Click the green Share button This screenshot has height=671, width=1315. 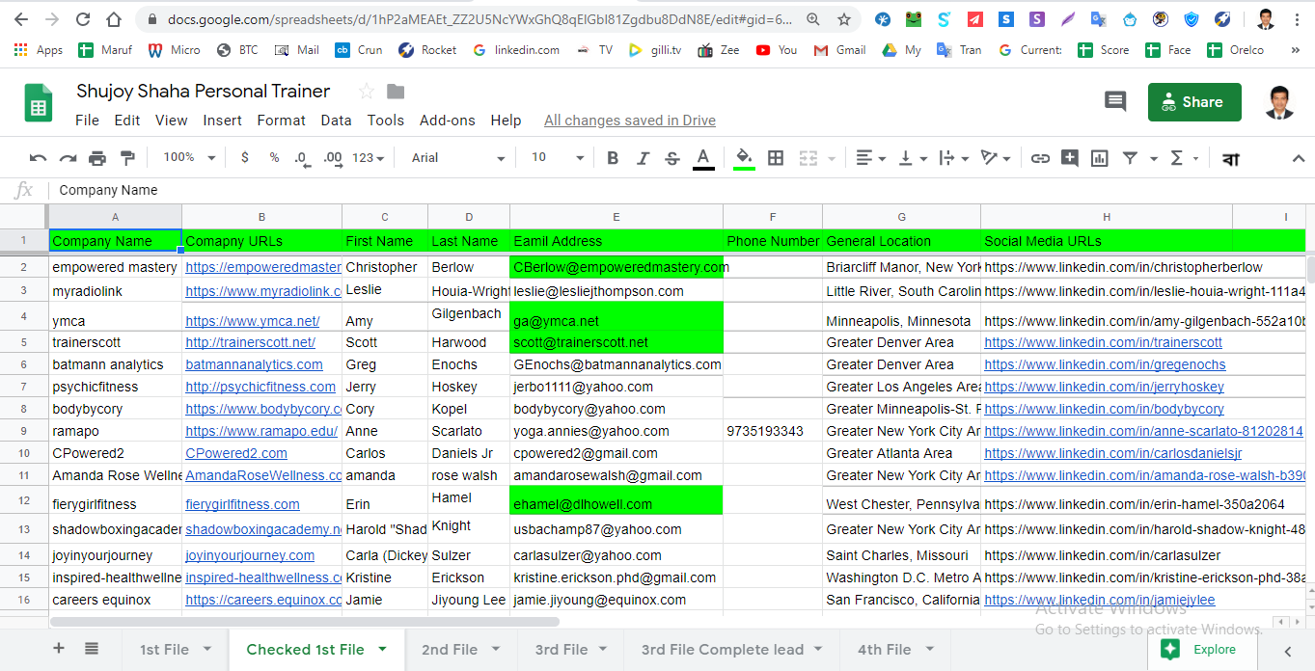1194,101
